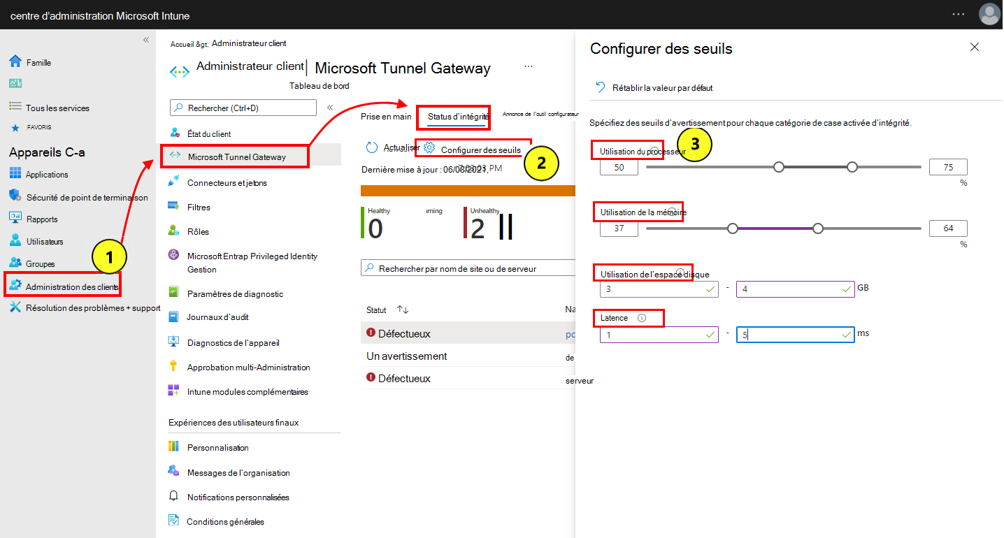1004x538 pixels.
Task: Click the Messages de l'organisation icon
Action: (174, 471)
